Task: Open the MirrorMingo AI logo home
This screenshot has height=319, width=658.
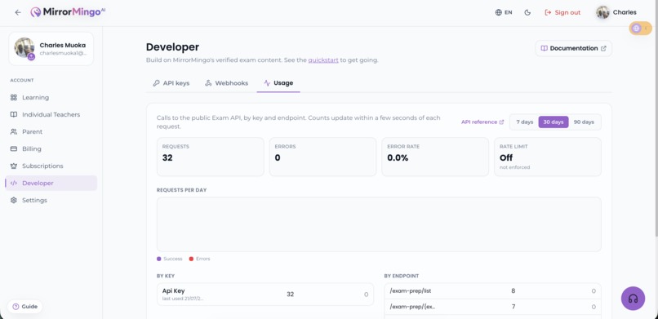Action: coord(68,12)
